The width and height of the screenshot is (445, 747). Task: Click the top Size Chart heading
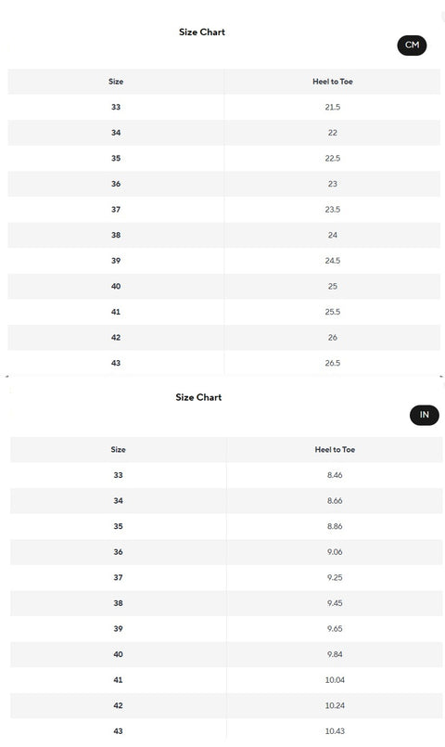click(202, 32)
